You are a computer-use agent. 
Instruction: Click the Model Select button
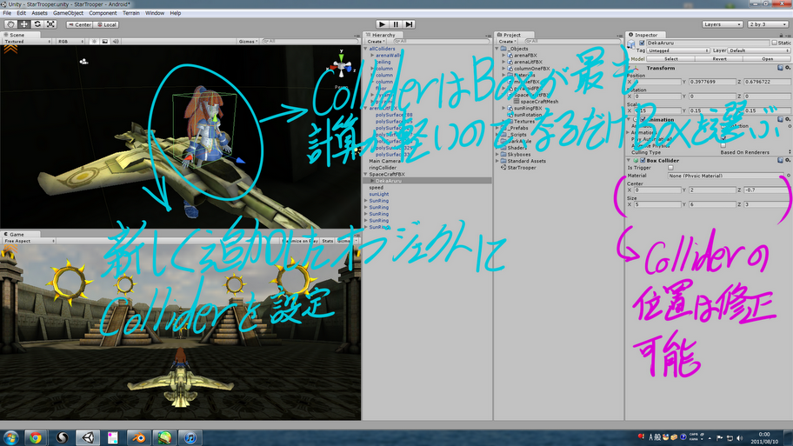tap(670, 59)
